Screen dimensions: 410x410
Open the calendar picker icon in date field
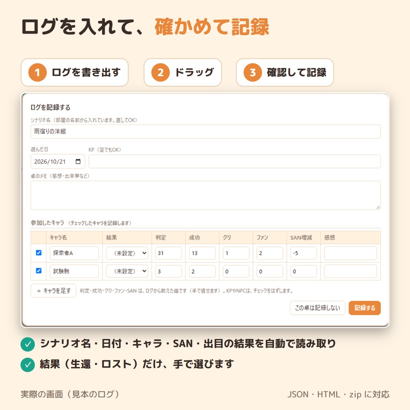[78, 161]
